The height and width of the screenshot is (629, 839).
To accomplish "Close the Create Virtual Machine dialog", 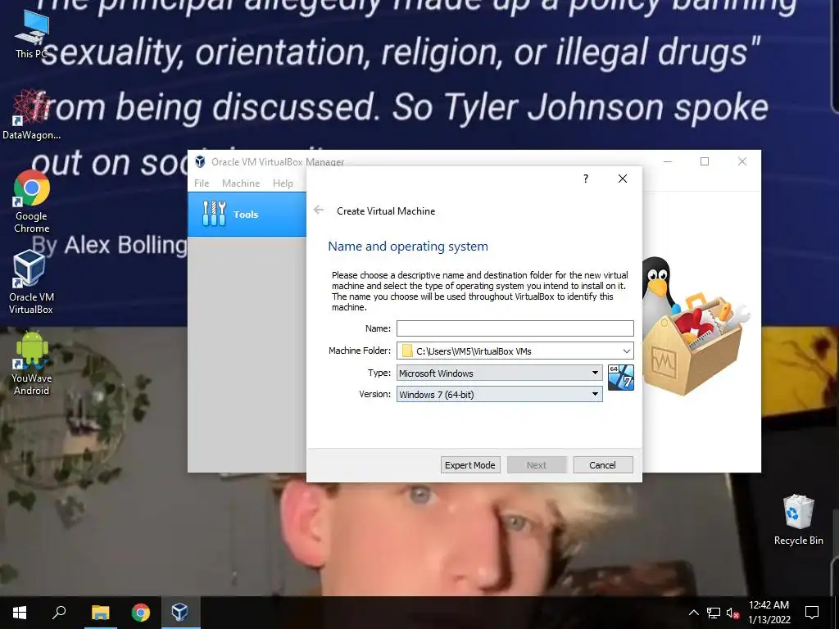I will tap(623, 179).
